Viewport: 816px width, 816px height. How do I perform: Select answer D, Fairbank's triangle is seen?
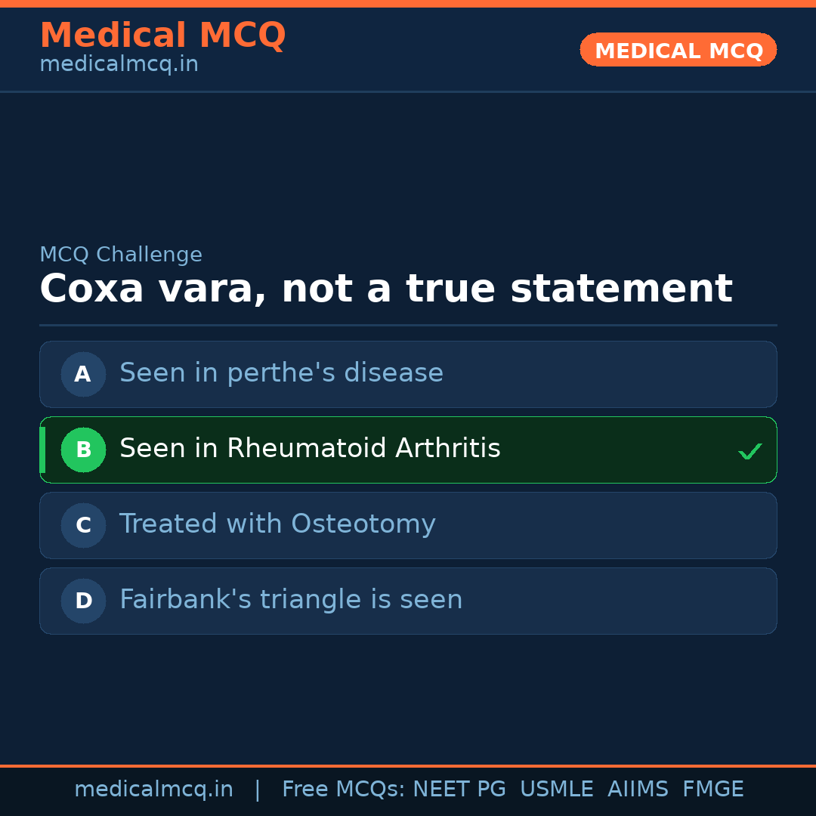click(408, 601)
